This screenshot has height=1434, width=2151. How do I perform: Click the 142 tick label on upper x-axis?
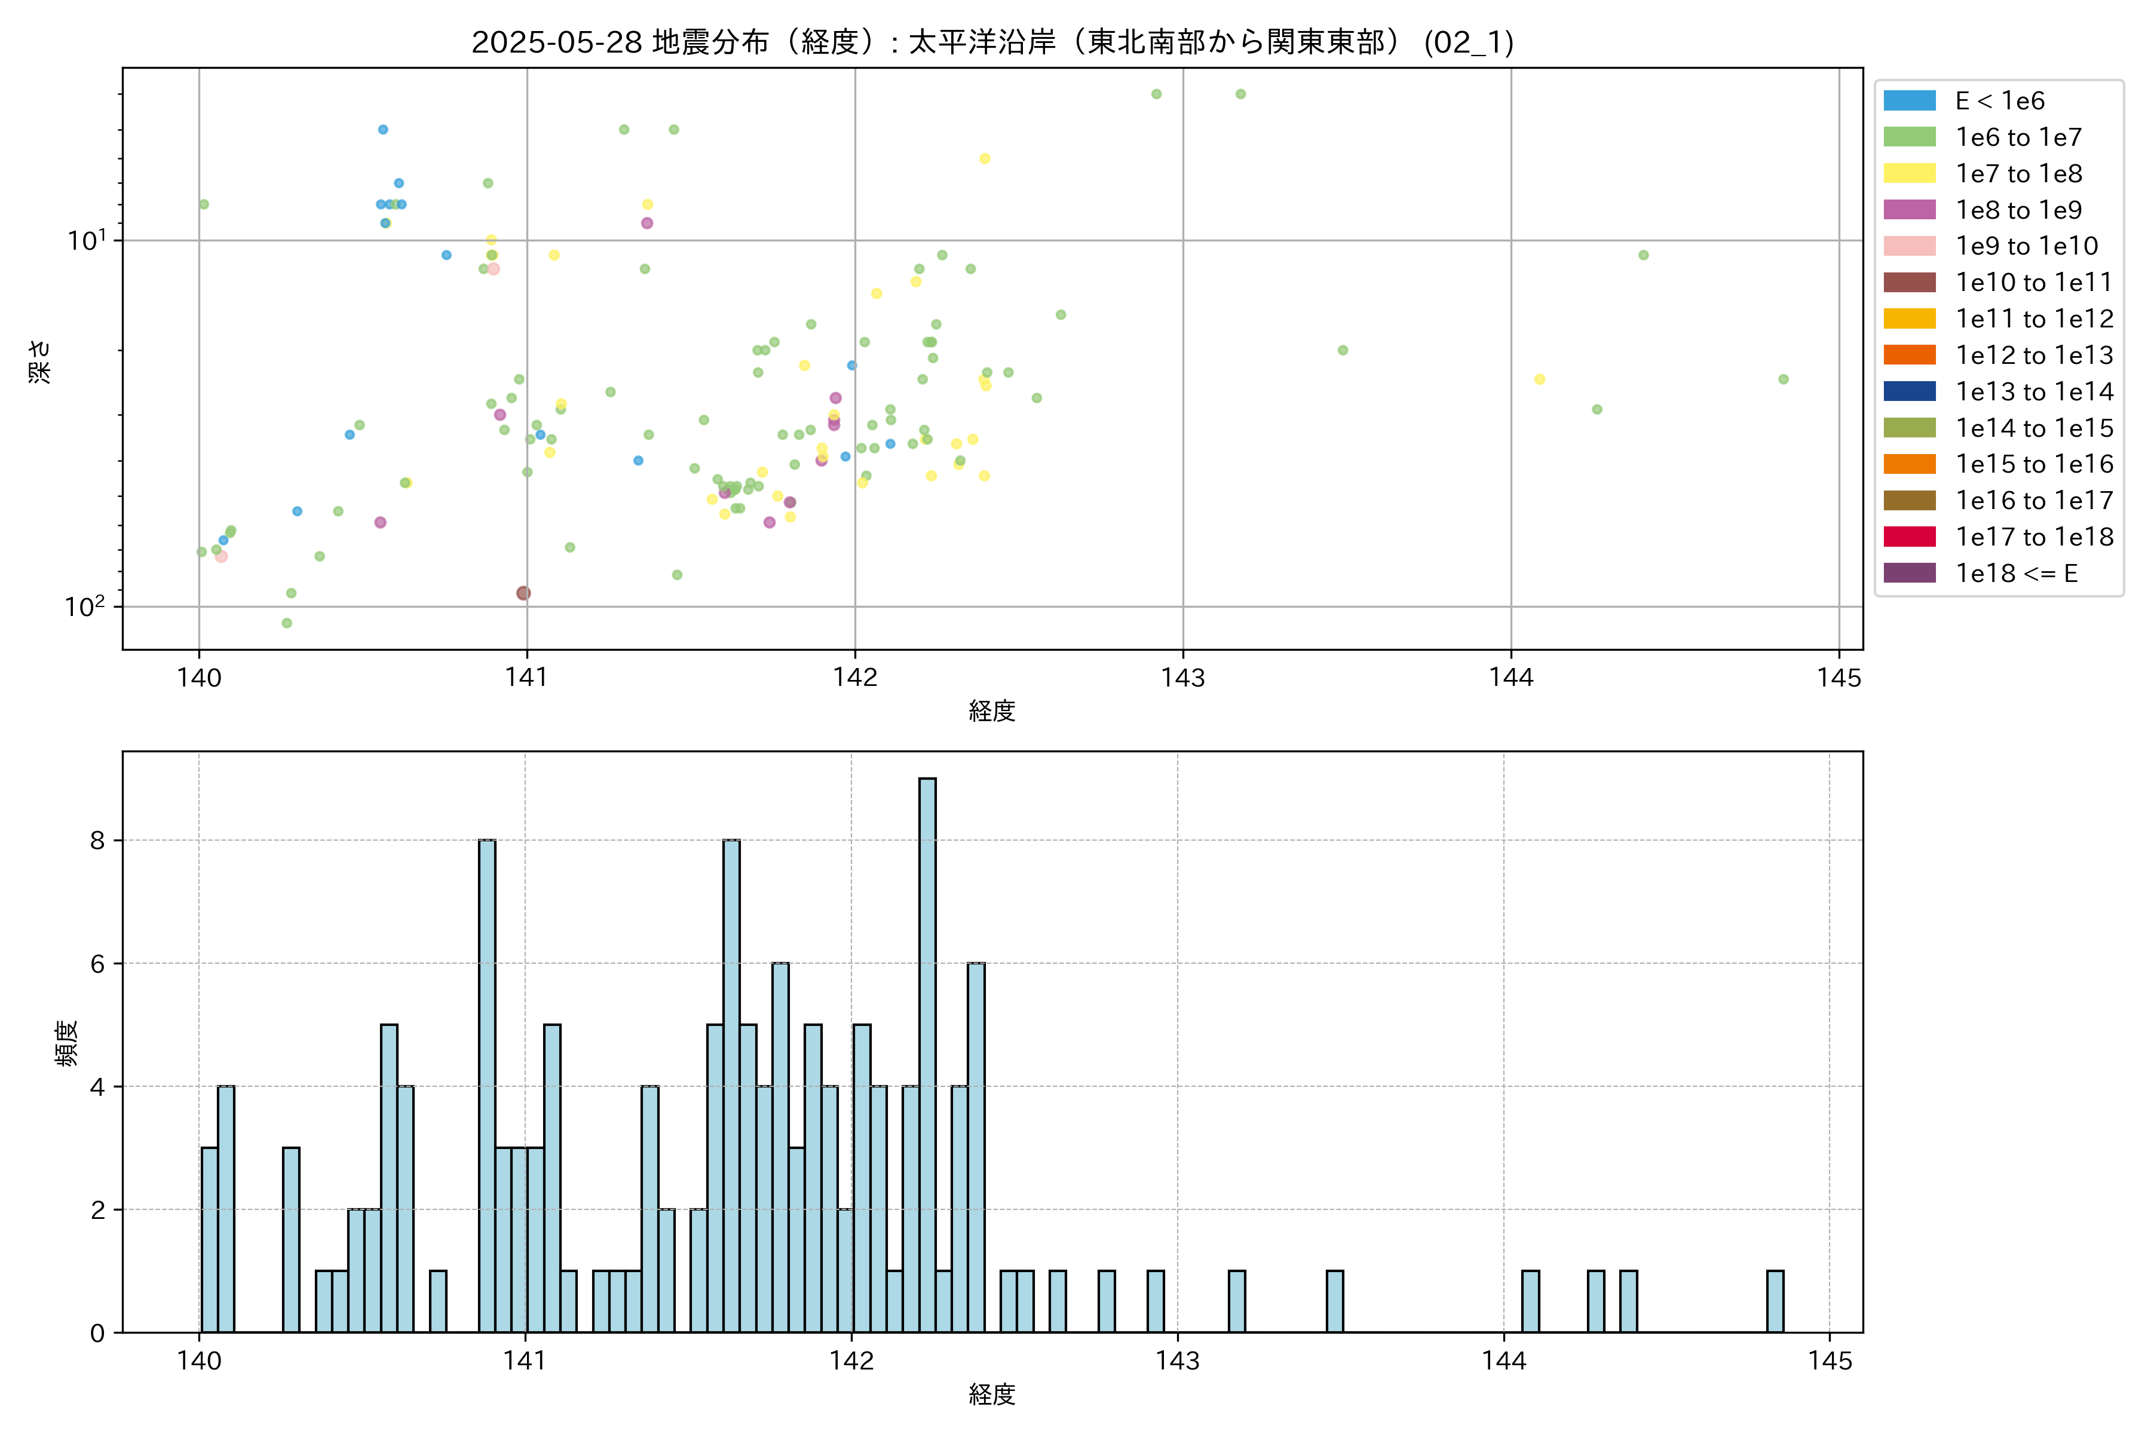coord(855,678)
